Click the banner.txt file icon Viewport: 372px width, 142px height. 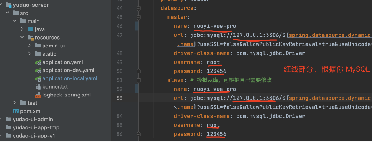pos(38,87)
